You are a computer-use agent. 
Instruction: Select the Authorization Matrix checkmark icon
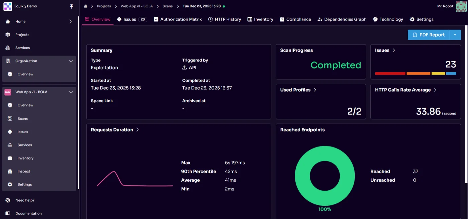click(x=156, y=19)
